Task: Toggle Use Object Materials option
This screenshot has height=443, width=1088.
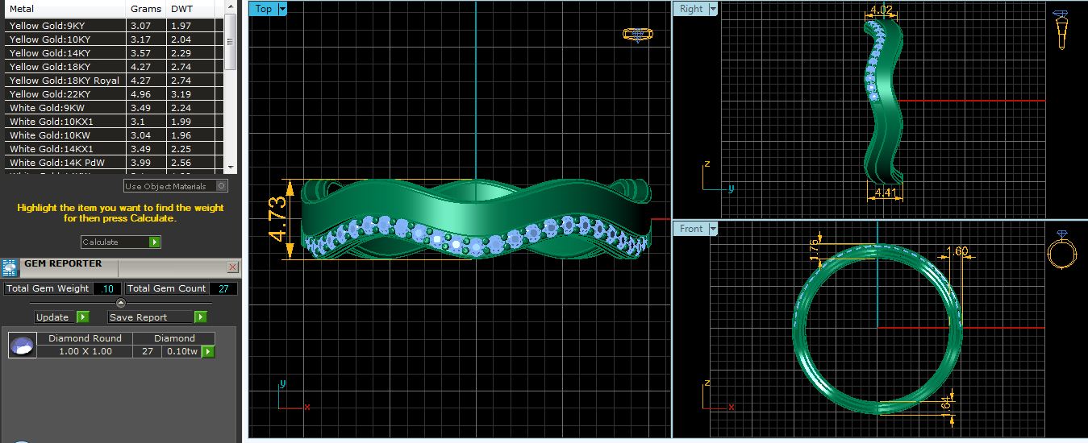Action: coord(222,186)
